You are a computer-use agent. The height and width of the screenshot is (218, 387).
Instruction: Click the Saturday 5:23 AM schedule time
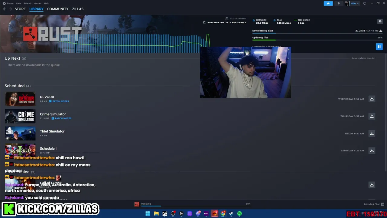[352, 150]
